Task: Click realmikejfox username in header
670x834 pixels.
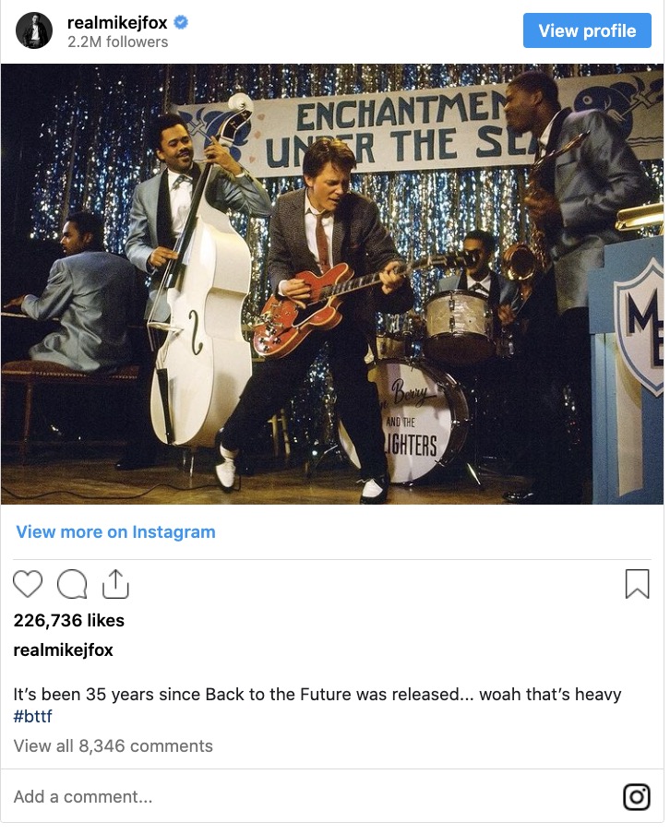Action: [x=117, y=22]
